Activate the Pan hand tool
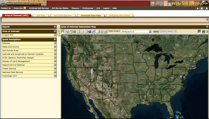This screenshot has height=119, width=209. pyautogui.click(x=71, y=31)
